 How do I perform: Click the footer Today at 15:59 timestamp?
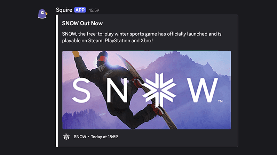(x=104, y=137)
